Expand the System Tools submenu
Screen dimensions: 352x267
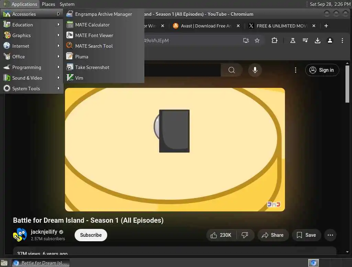click(x=32, y=89)
